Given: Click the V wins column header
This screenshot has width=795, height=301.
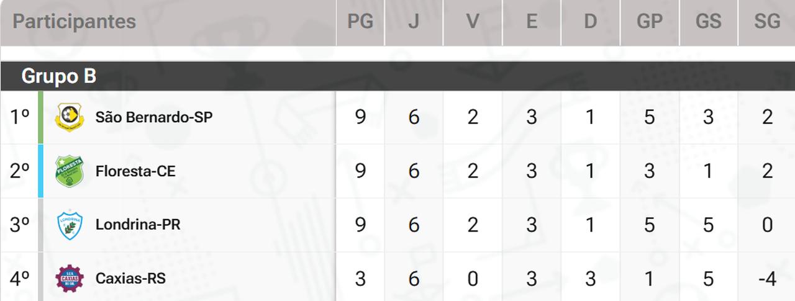Looking at the screenshot, I should tap(473, 22).
